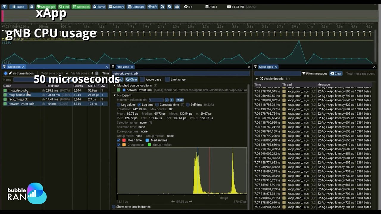Click the green swatch of recv_msg_sdk
381x214 pixels.
pos(5,99)
